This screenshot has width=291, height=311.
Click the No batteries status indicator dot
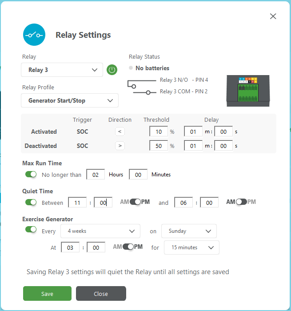tap(131, 68)
